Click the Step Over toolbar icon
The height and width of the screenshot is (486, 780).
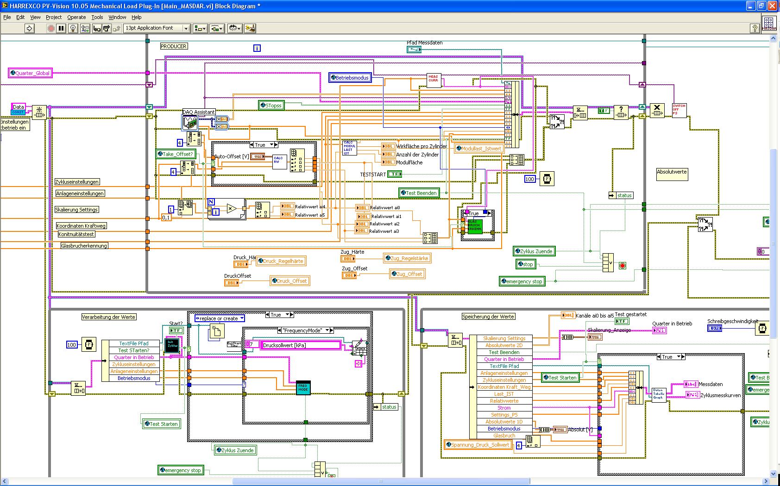tap(107, 28)
